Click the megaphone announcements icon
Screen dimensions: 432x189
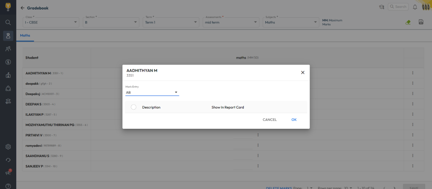pos(8,173)
